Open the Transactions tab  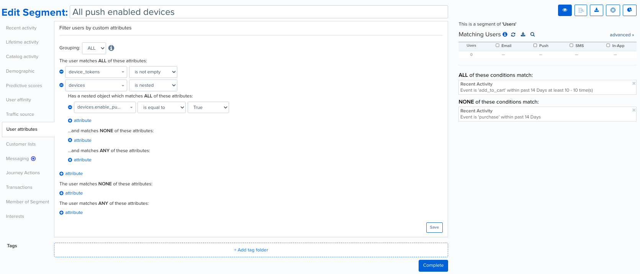pyautogui.click(x=19, y=187)
